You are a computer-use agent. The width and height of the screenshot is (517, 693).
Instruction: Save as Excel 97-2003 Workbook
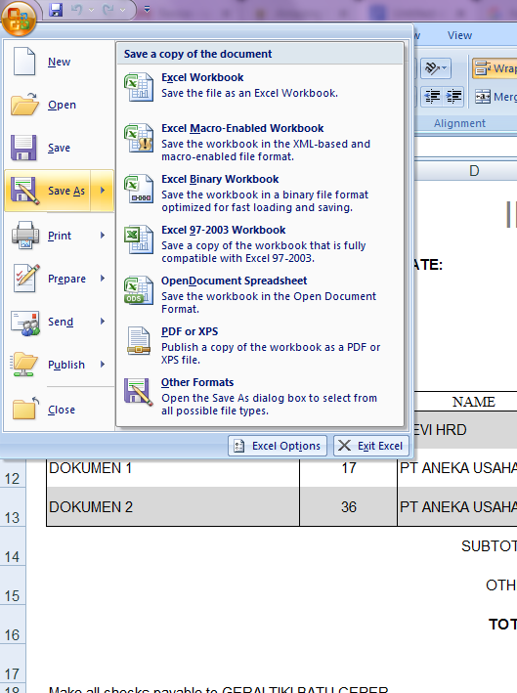pyautogui.click(x=260, y=244)
